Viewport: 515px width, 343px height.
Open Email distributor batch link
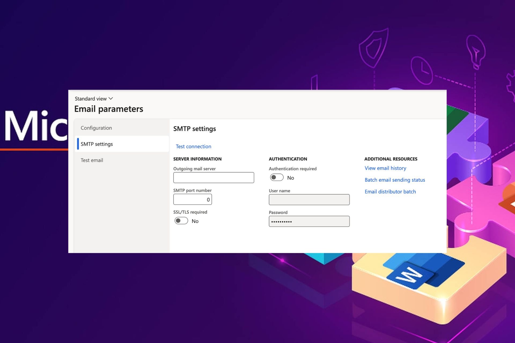pyautogui.click(x=390, y=192)
